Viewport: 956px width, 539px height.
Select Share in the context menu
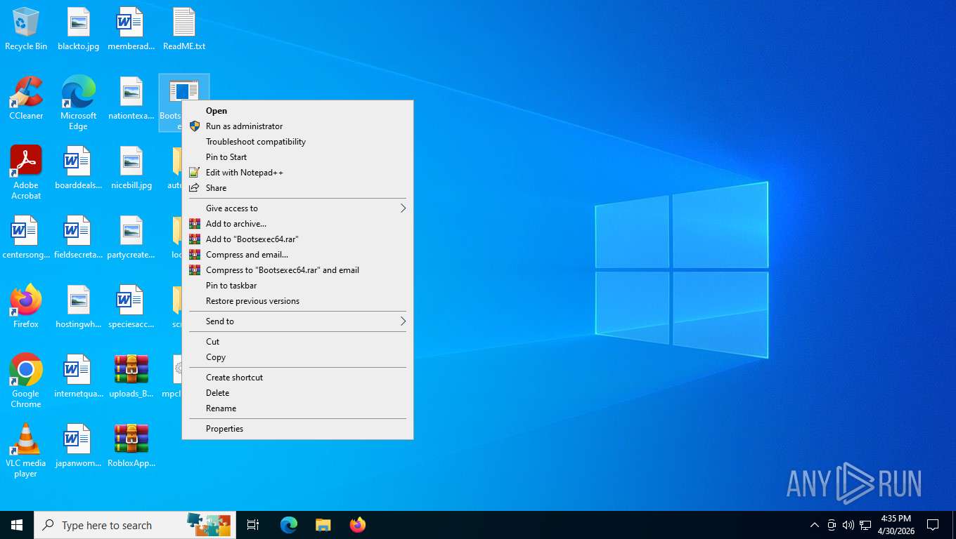click(298, 188)
